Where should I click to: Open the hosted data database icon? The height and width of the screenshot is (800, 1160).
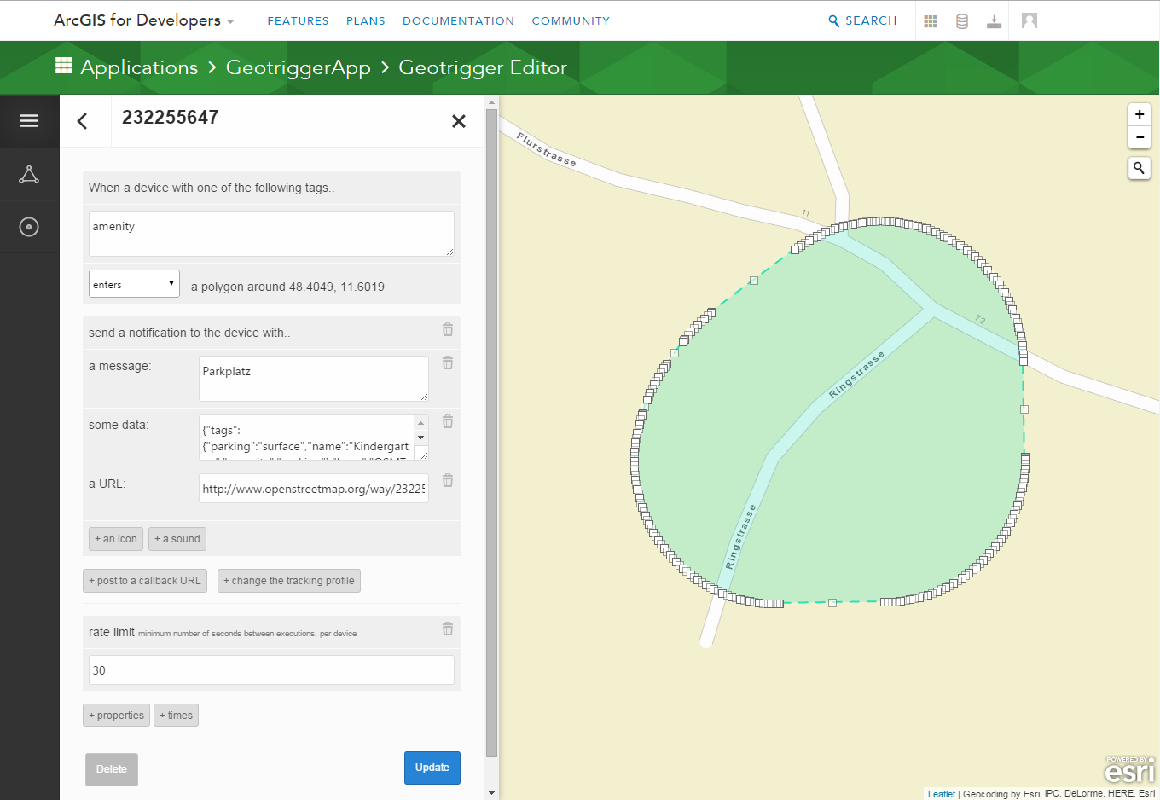coord(962,21)
